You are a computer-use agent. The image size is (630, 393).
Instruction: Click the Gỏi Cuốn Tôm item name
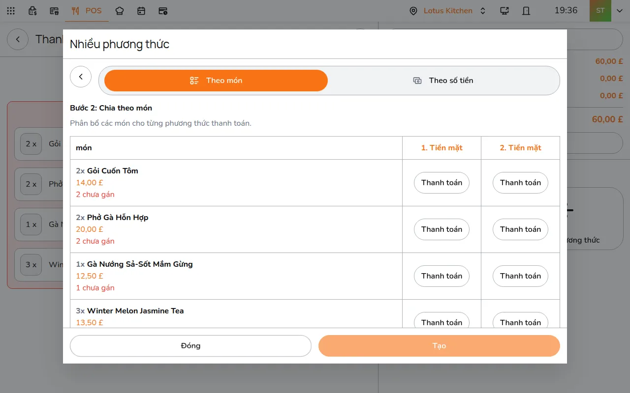click(x=113, y=171)
